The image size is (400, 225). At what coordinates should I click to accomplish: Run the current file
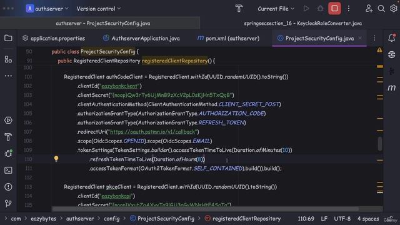point(306,8)
